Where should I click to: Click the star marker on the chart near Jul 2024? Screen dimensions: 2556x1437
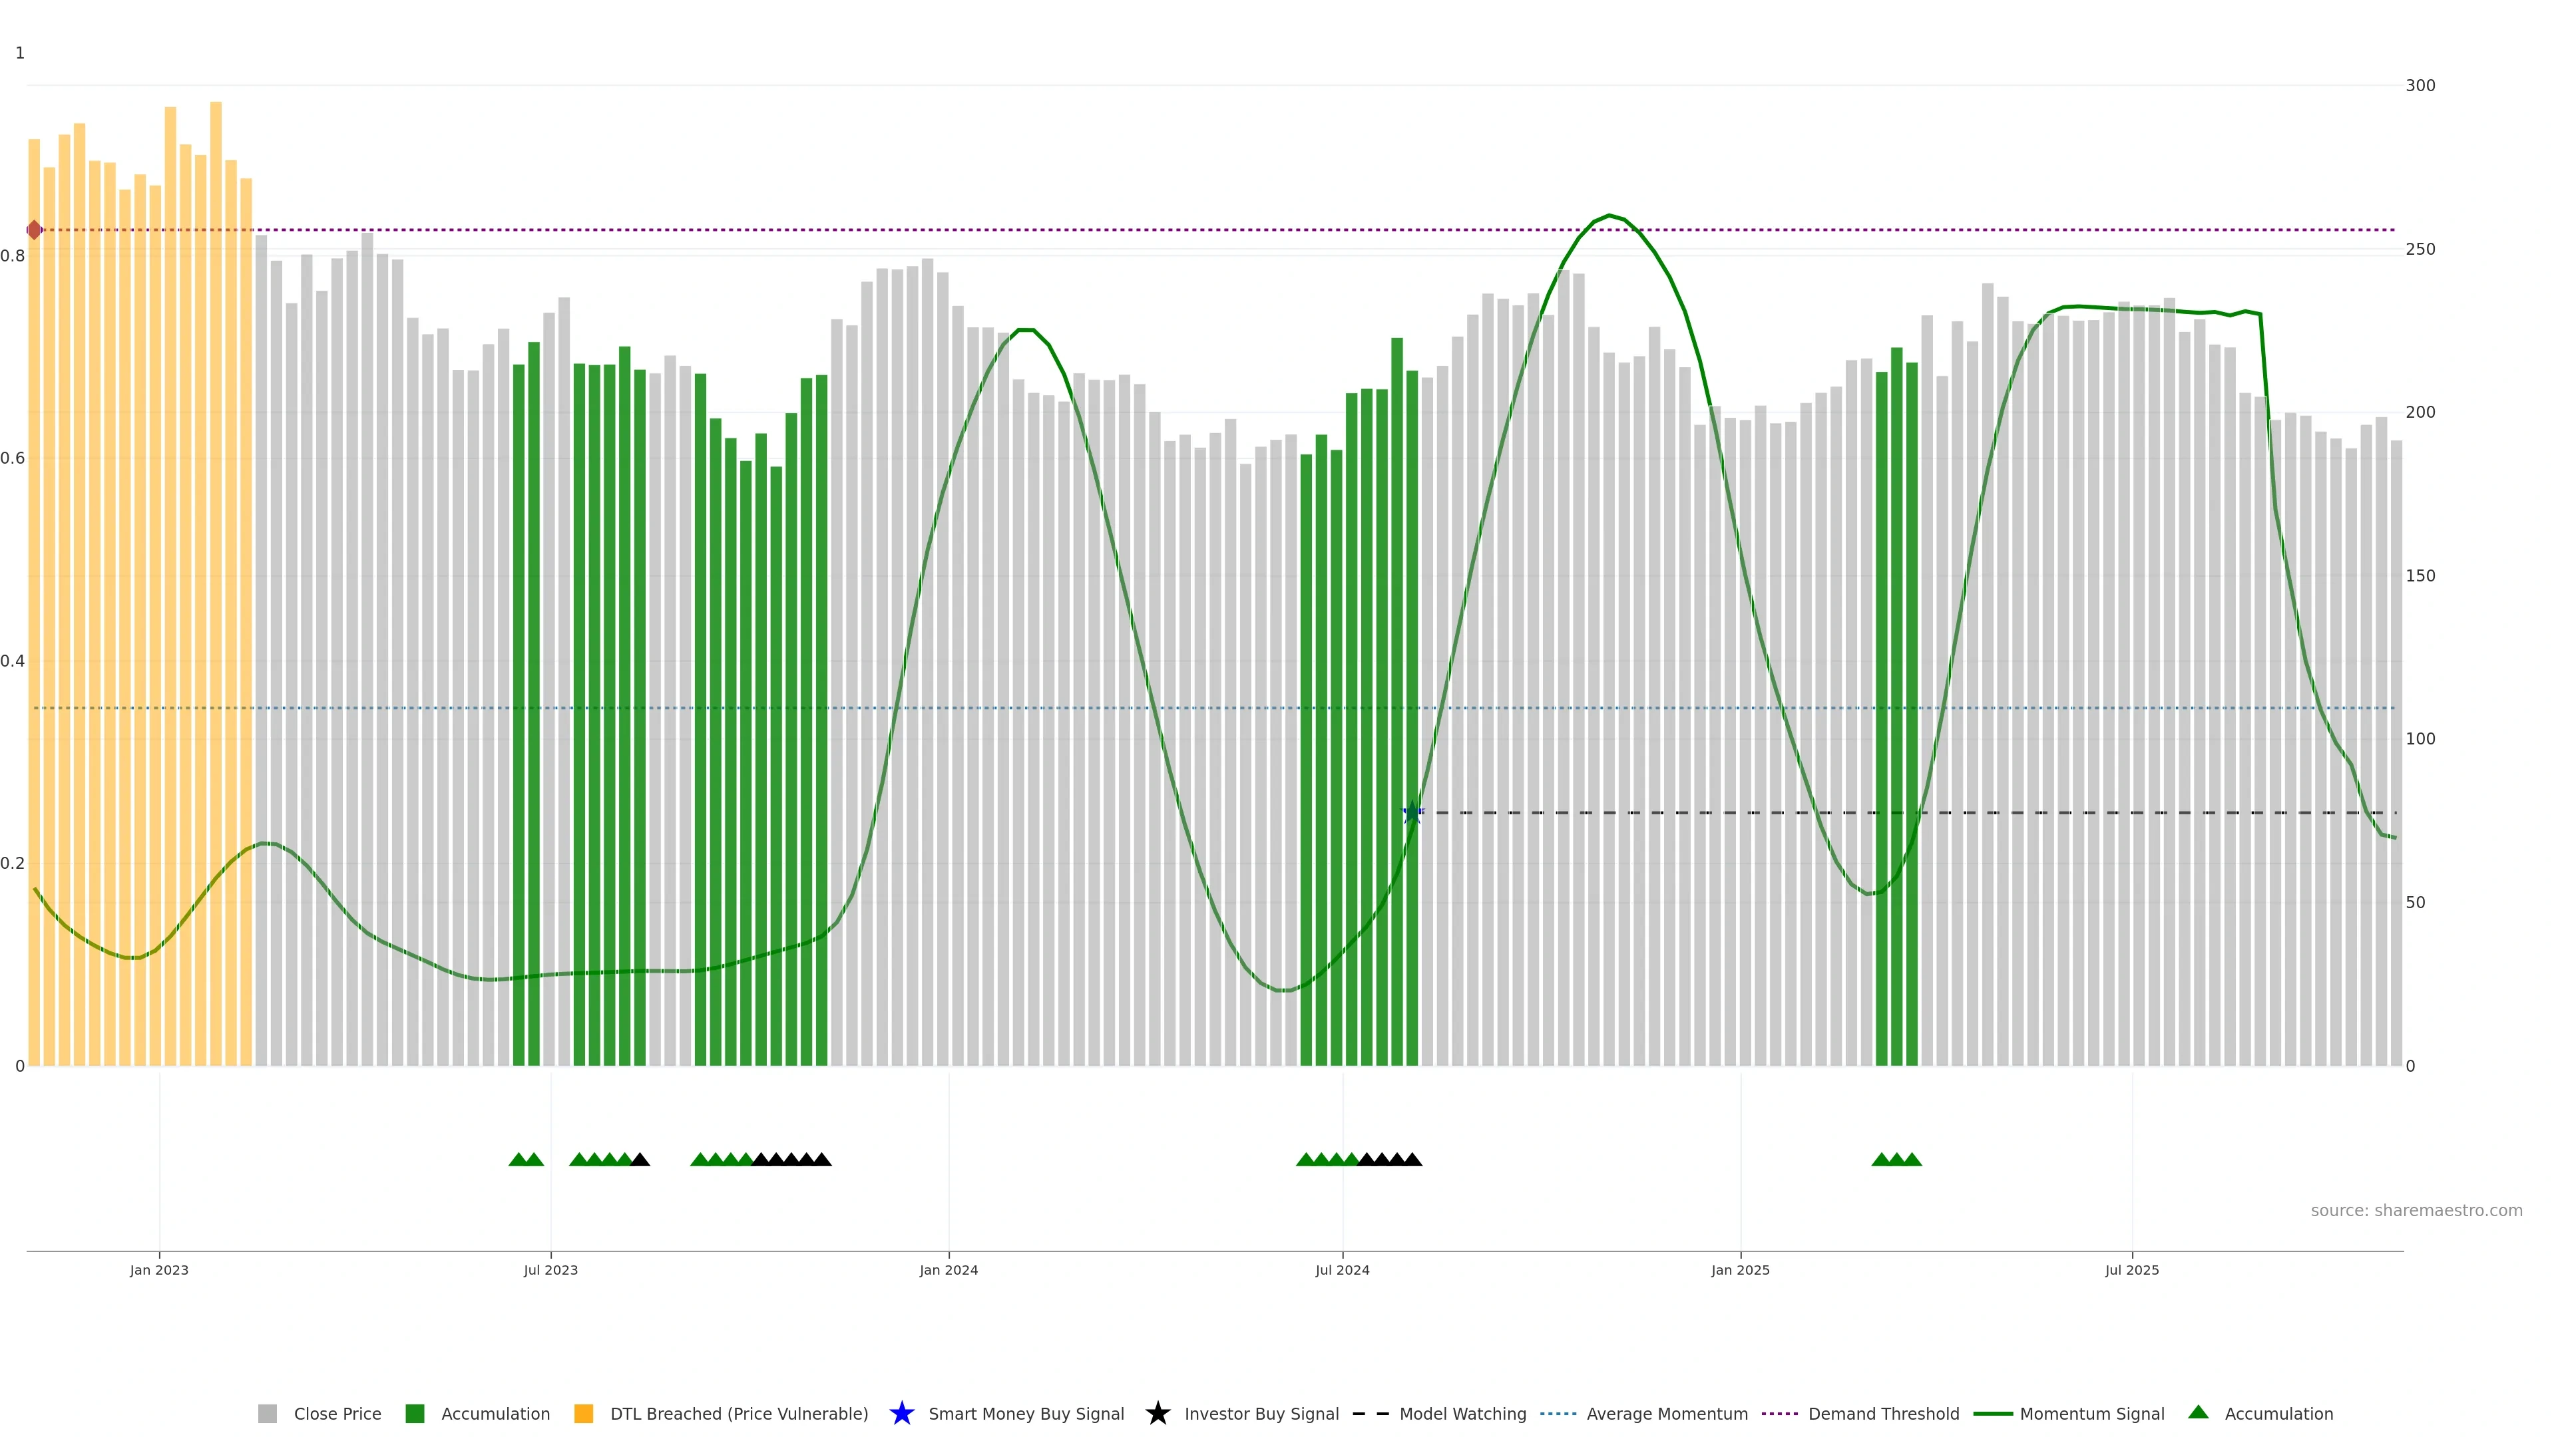tap(1412, 813)
